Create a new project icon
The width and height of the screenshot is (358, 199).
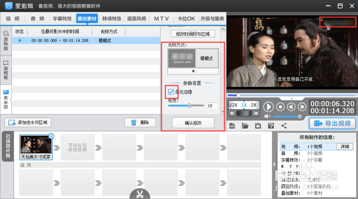(x=232, y=126)
